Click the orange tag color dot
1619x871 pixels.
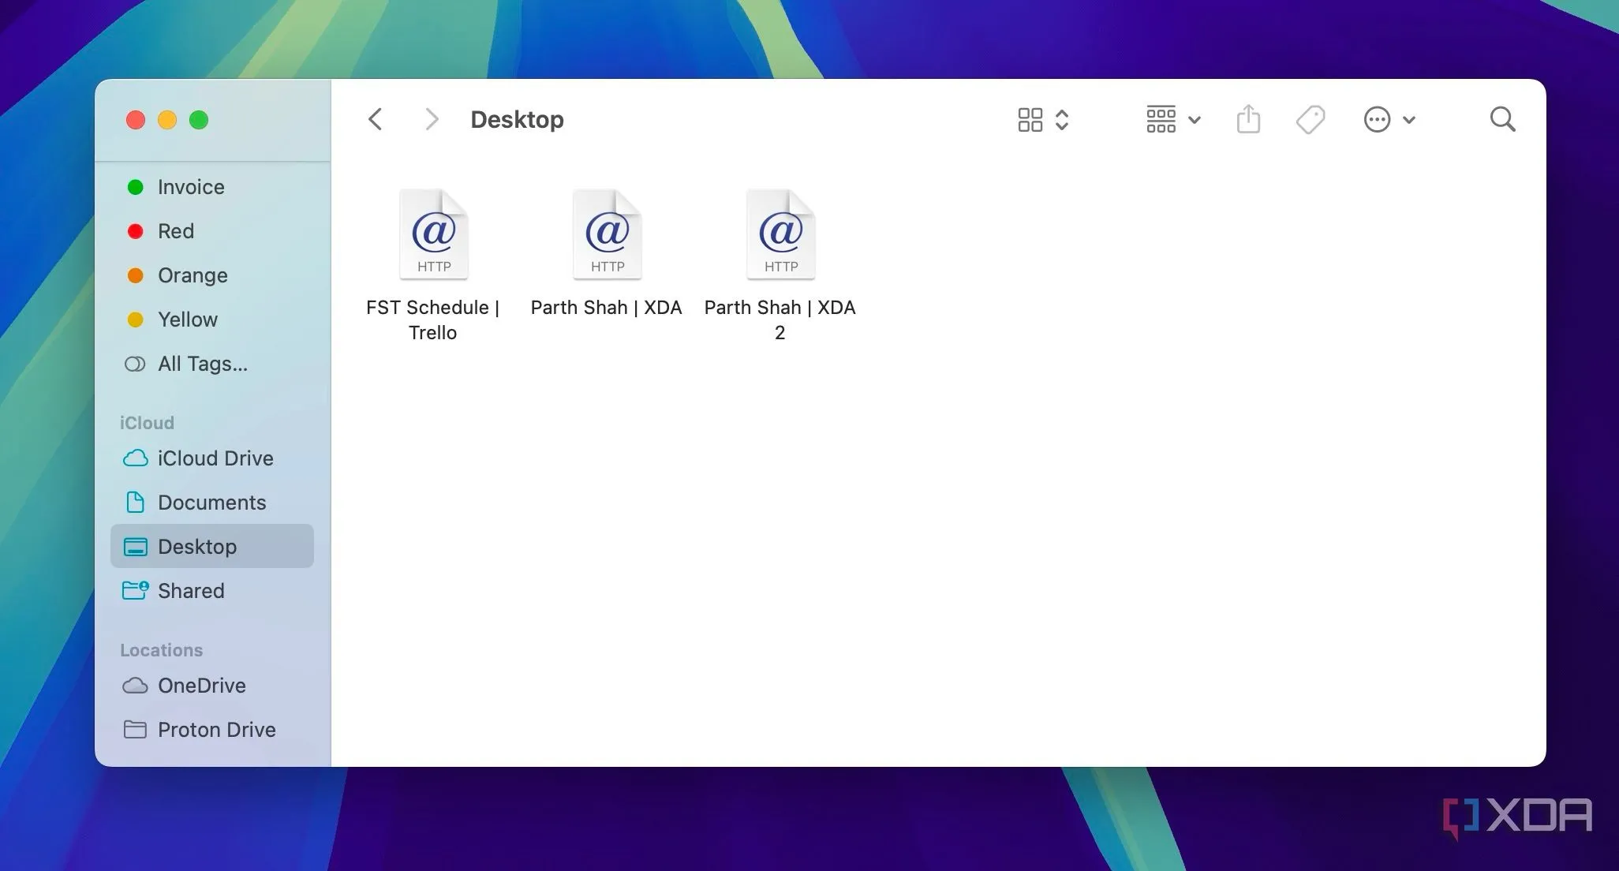[x=136, y=275]
